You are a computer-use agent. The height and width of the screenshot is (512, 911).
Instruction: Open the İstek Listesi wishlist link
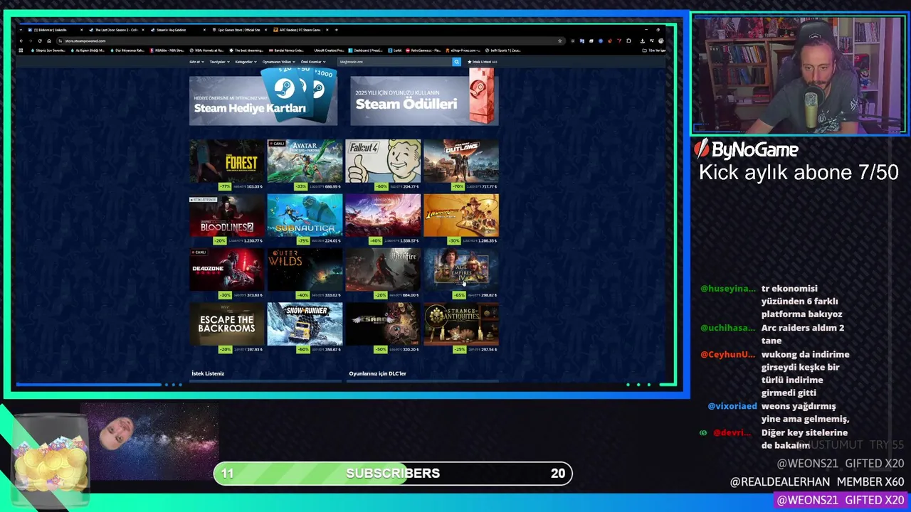pos(483,62)
